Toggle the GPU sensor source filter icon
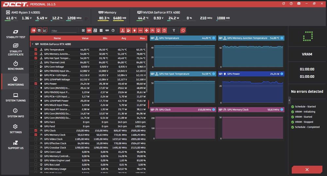327x176 pixels. tap(89, 30)
